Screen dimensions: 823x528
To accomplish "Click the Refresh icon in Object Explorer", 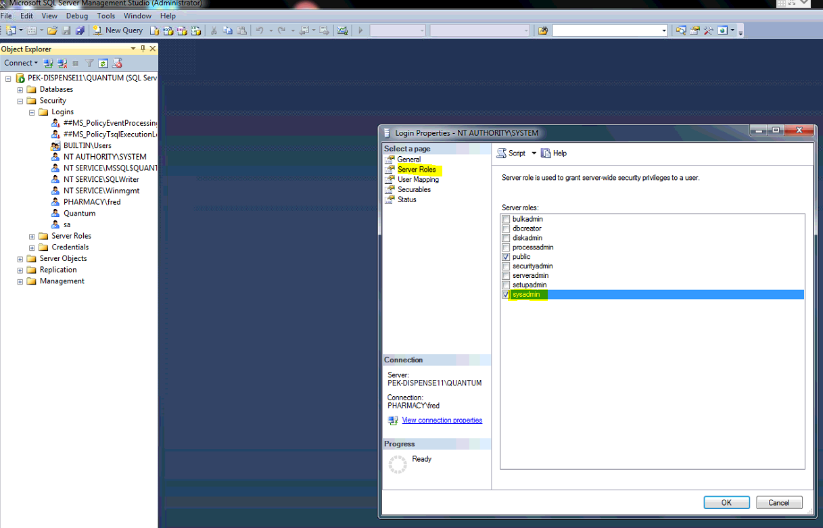I will pyautogui.click(x=103, y=63).
